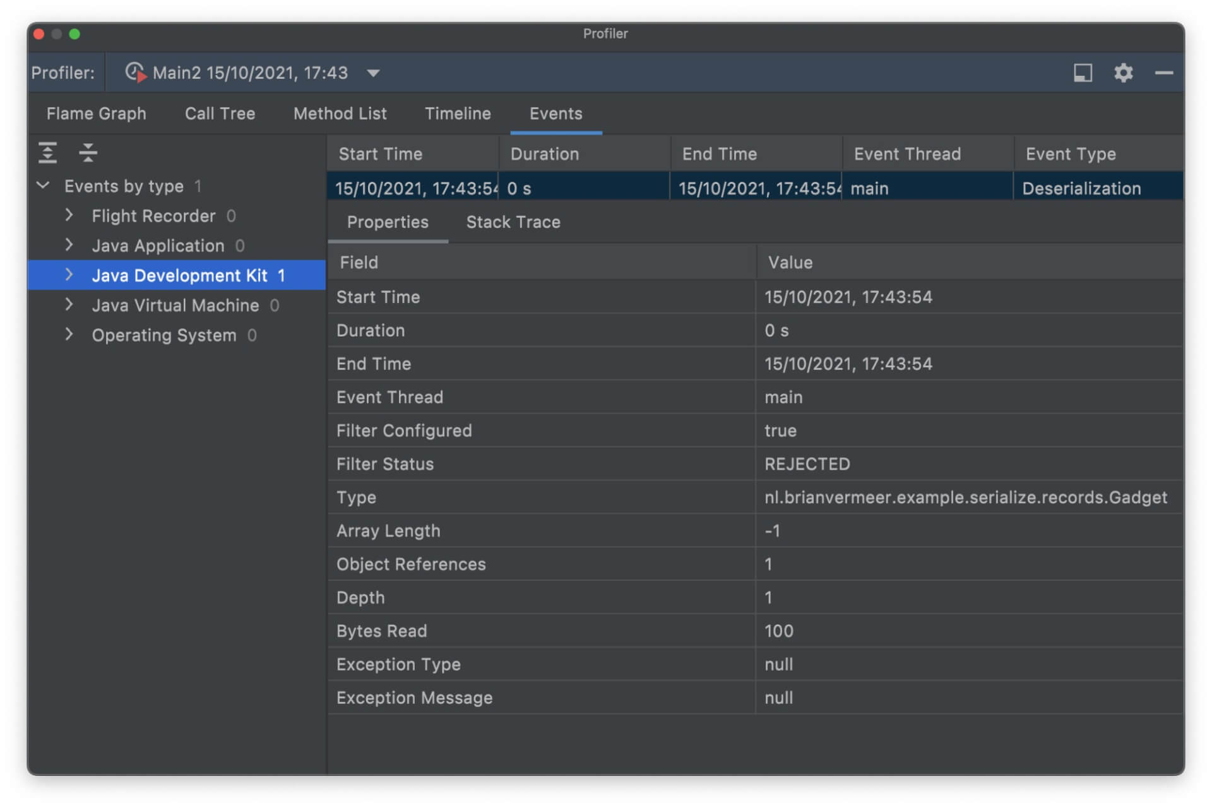1212x808 pixels.
Task: Sort by Start Time column header
Action: tap(413, 154)
